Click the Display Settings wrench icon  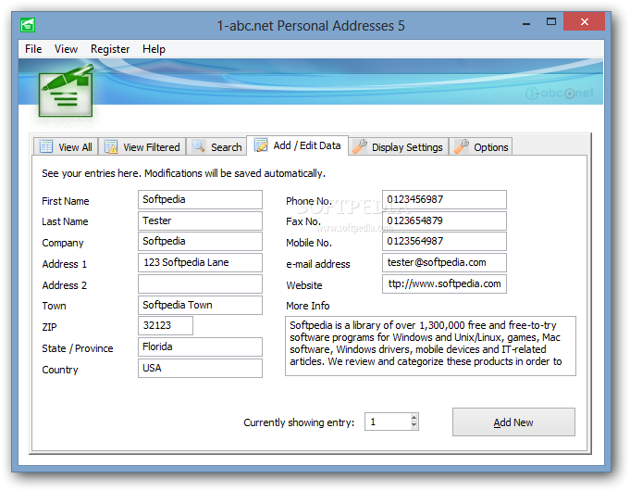click(x=360, y=146)
